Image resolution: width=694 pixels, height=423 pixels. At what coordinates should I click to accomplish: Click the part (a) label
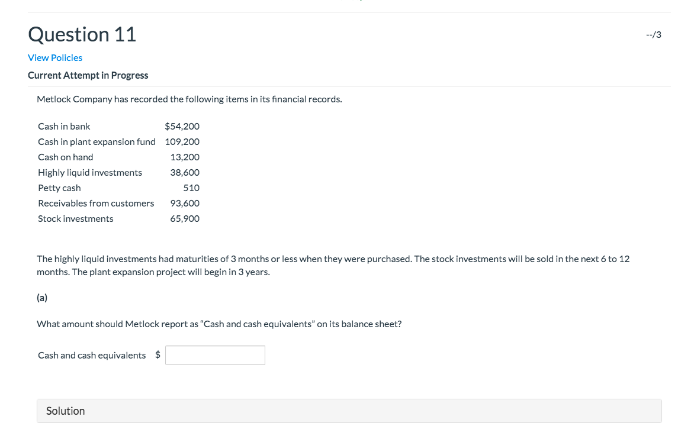tap(41, 298)
